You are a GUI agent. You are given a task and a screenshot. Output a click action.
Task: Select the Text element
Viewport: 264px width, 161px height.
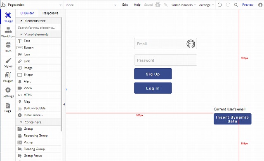tap(38, 41)
